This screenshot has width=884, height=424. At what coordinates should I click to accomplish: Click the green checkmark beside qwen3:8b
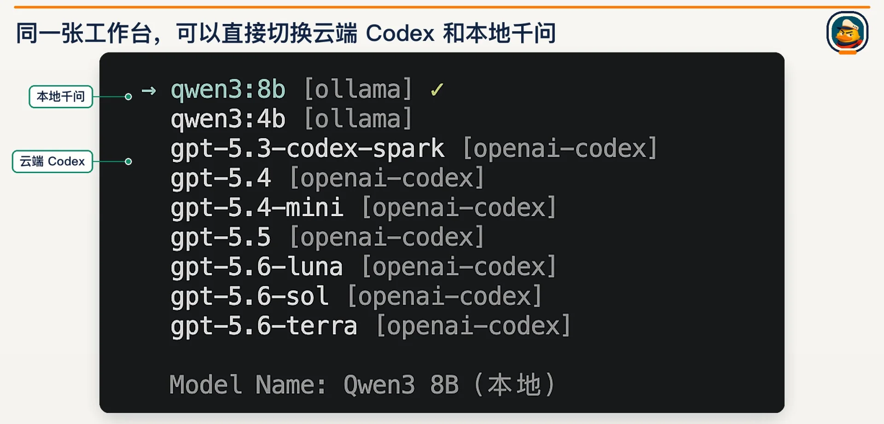click(436, 89)
